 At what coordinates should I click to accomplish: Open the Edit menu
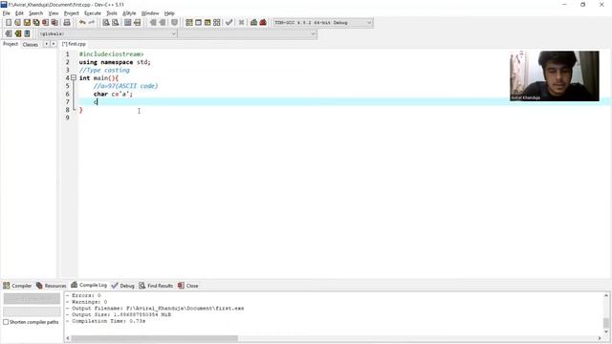pos(19,13)
